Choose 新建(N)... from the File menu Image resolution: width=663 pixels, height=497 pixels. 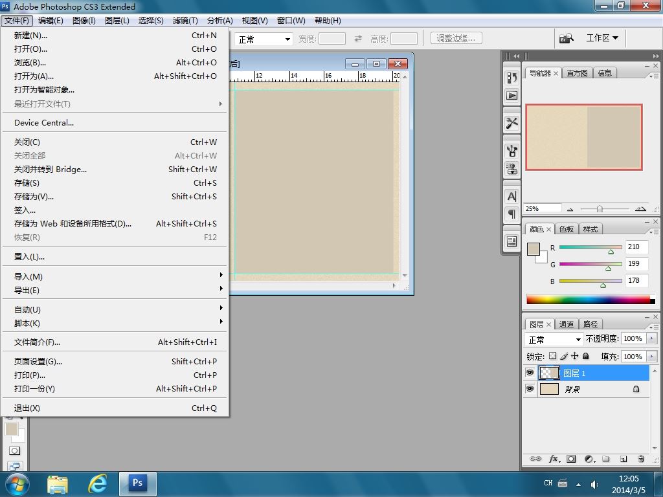(x=115, y=36)
